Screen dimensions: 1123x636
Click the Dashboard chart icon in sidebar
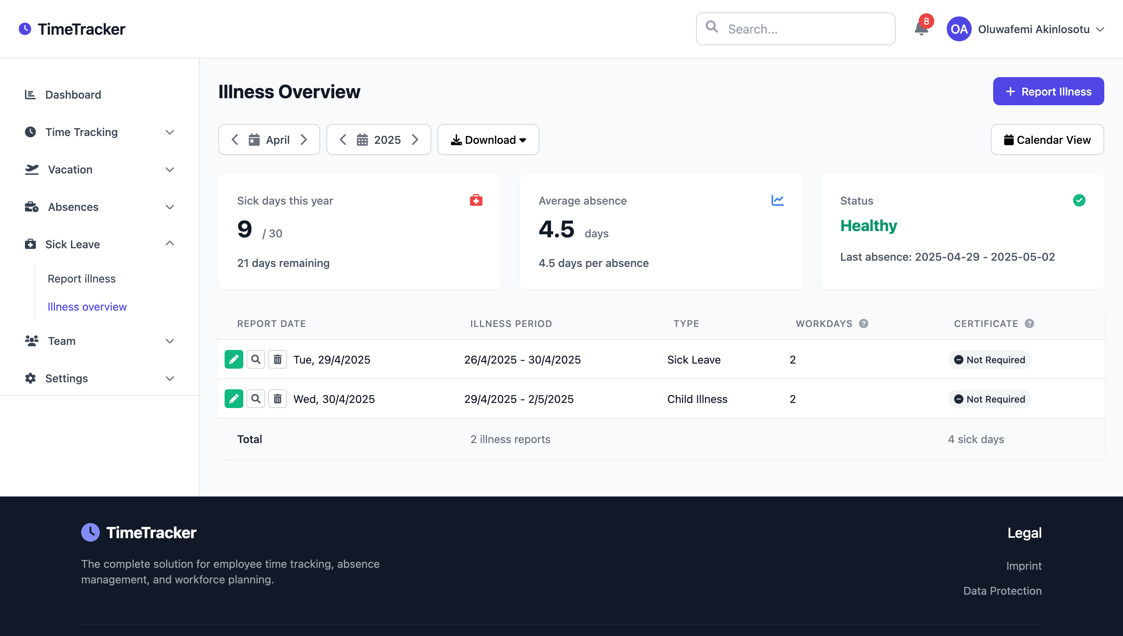tap(30, 94)
